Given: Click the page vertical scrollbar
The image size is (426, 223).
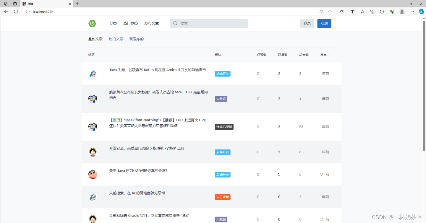Looking at the screenshot, I should pos(424,86).
